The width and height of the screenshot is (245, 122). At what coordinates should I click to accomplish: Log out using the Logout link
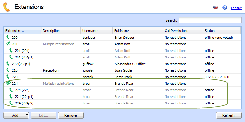(x=236, y=8)
